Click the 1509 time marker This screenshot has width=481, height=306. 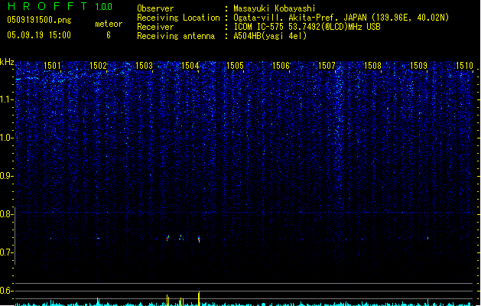point(418,66)
